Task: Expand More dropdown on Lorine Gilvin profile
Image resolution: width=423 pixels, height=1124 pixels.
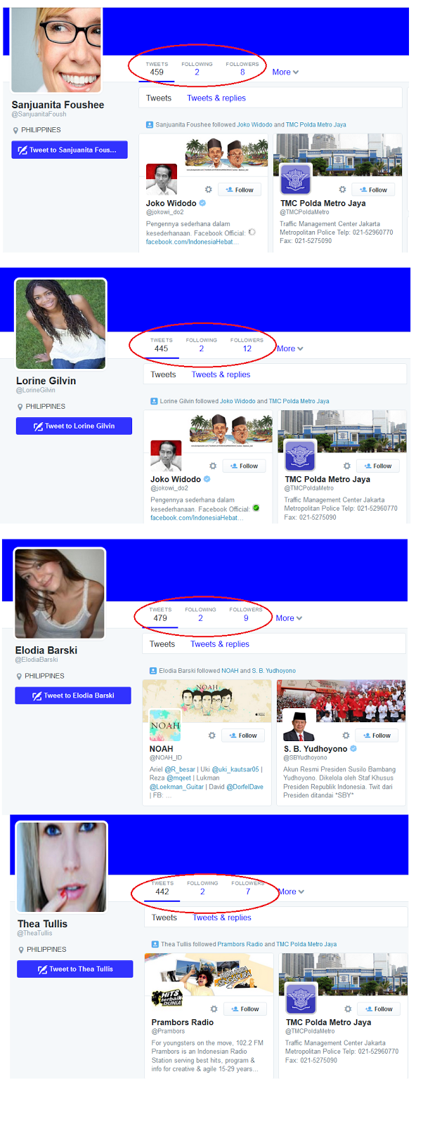Action: click(x=290, y=348)
